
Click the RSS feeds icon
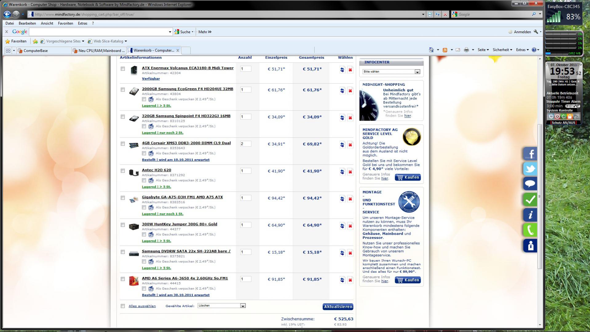click(x=445, y=50)
